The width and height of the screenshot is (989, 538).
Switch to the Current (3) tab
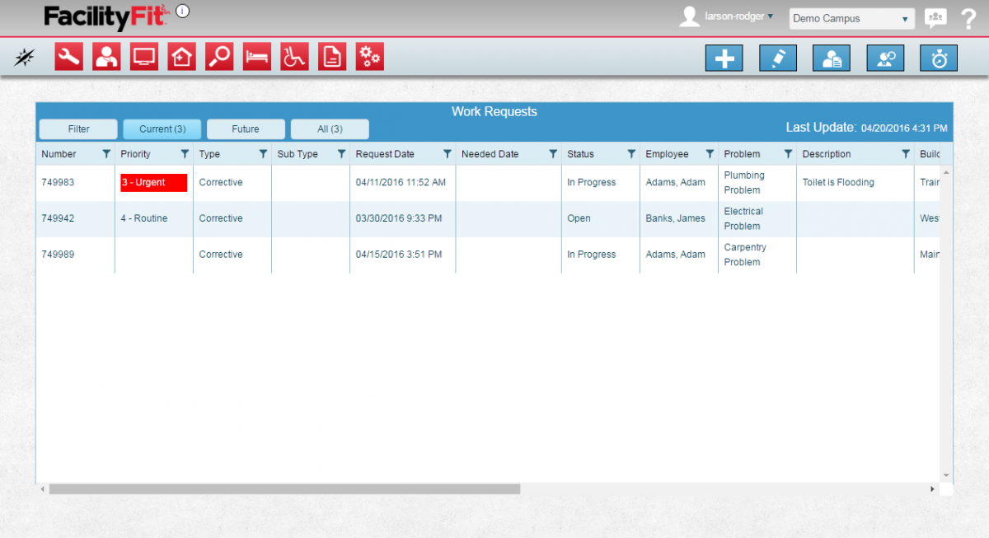pyautogui.click(x=162, y=129)
